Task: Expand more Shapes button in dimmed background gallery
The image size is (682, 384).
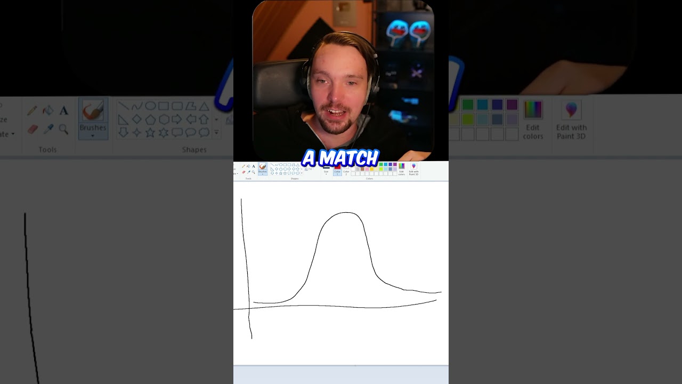Action: 216,132
